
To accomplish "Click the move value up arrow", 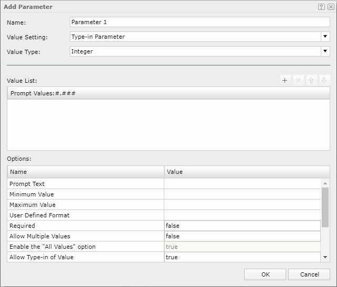I will 311,81.
